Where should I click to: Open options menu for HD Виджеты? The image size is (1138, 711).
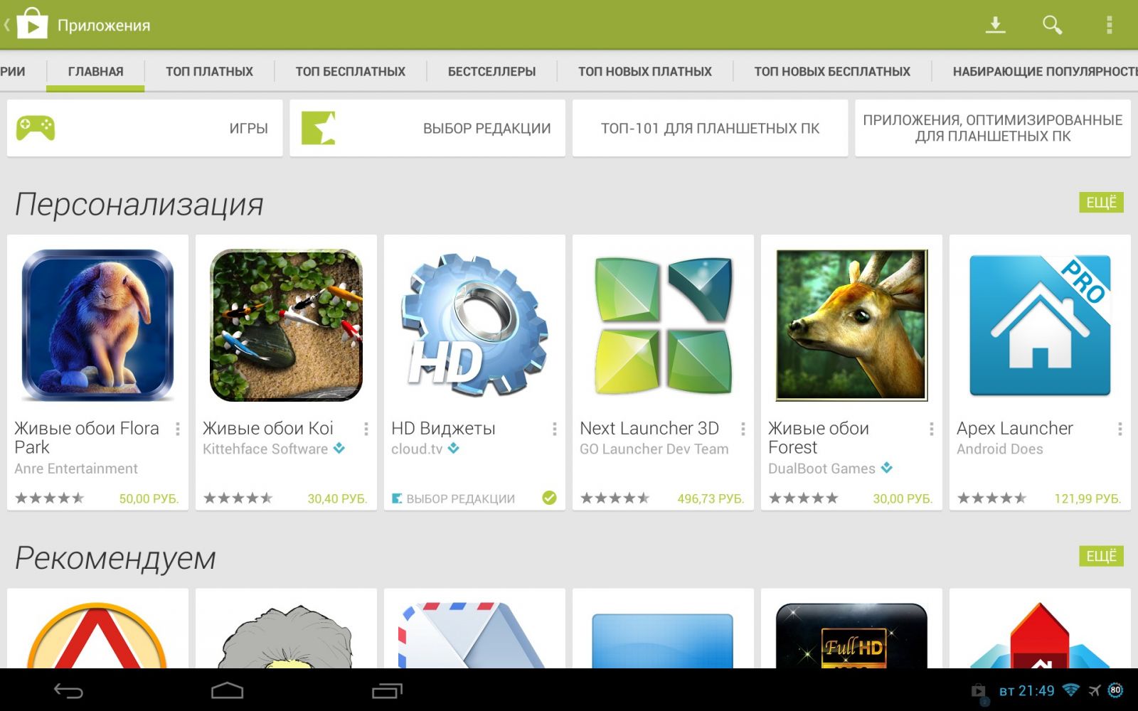point(554,429)
